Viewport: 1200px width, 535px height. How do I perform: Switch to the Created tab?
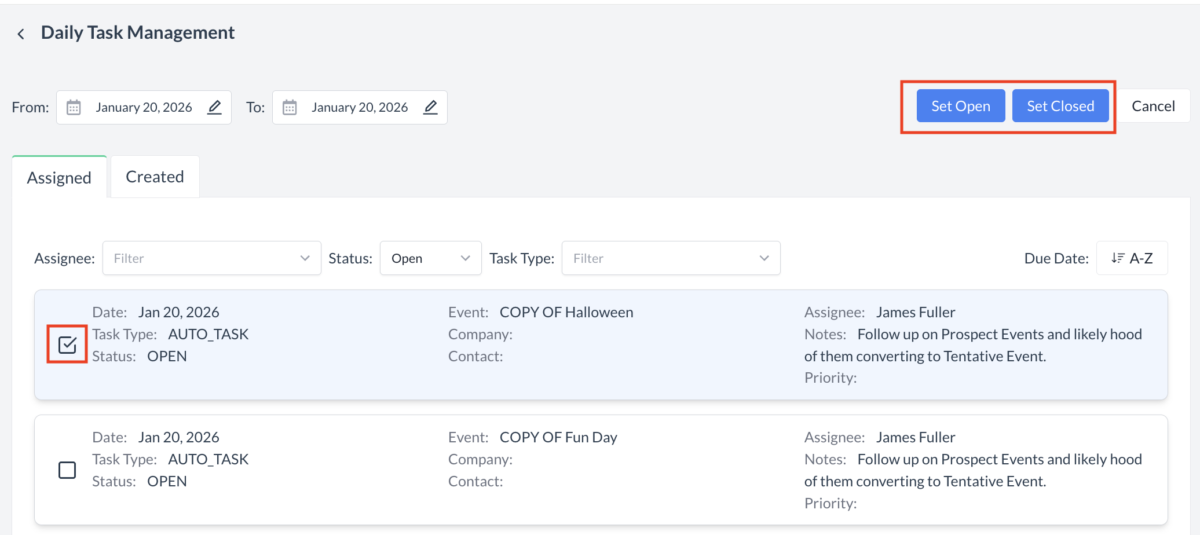coord(155,177)
